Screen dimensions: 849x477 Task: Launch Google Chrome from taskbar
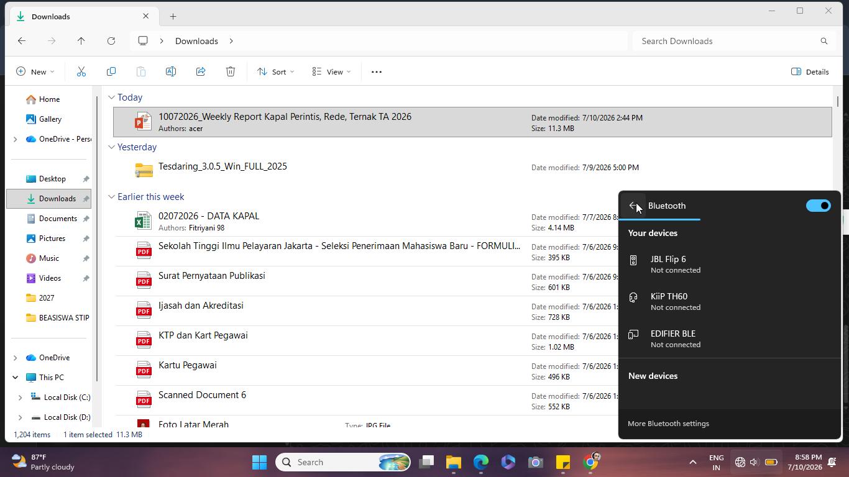point(591,462)
